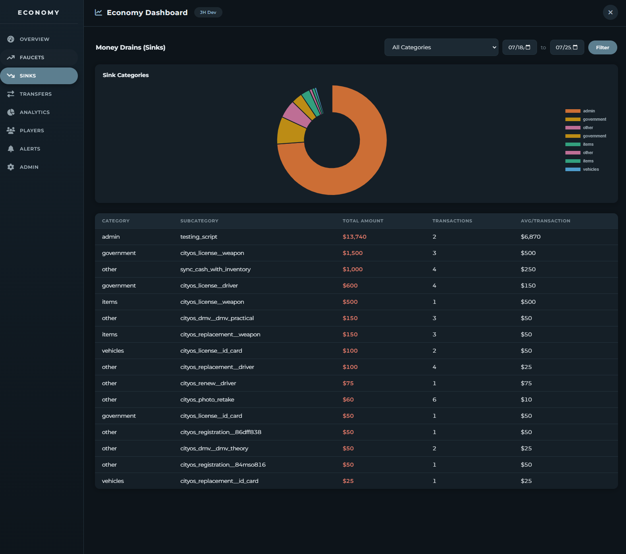Click the $13,740 total amount
This screenshot has height=554, width=626.
point(355,237)
